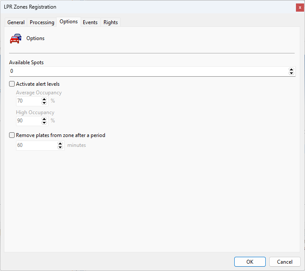
Task: Click High Occupancy down arrow
Action: click(x=44, y=123)
